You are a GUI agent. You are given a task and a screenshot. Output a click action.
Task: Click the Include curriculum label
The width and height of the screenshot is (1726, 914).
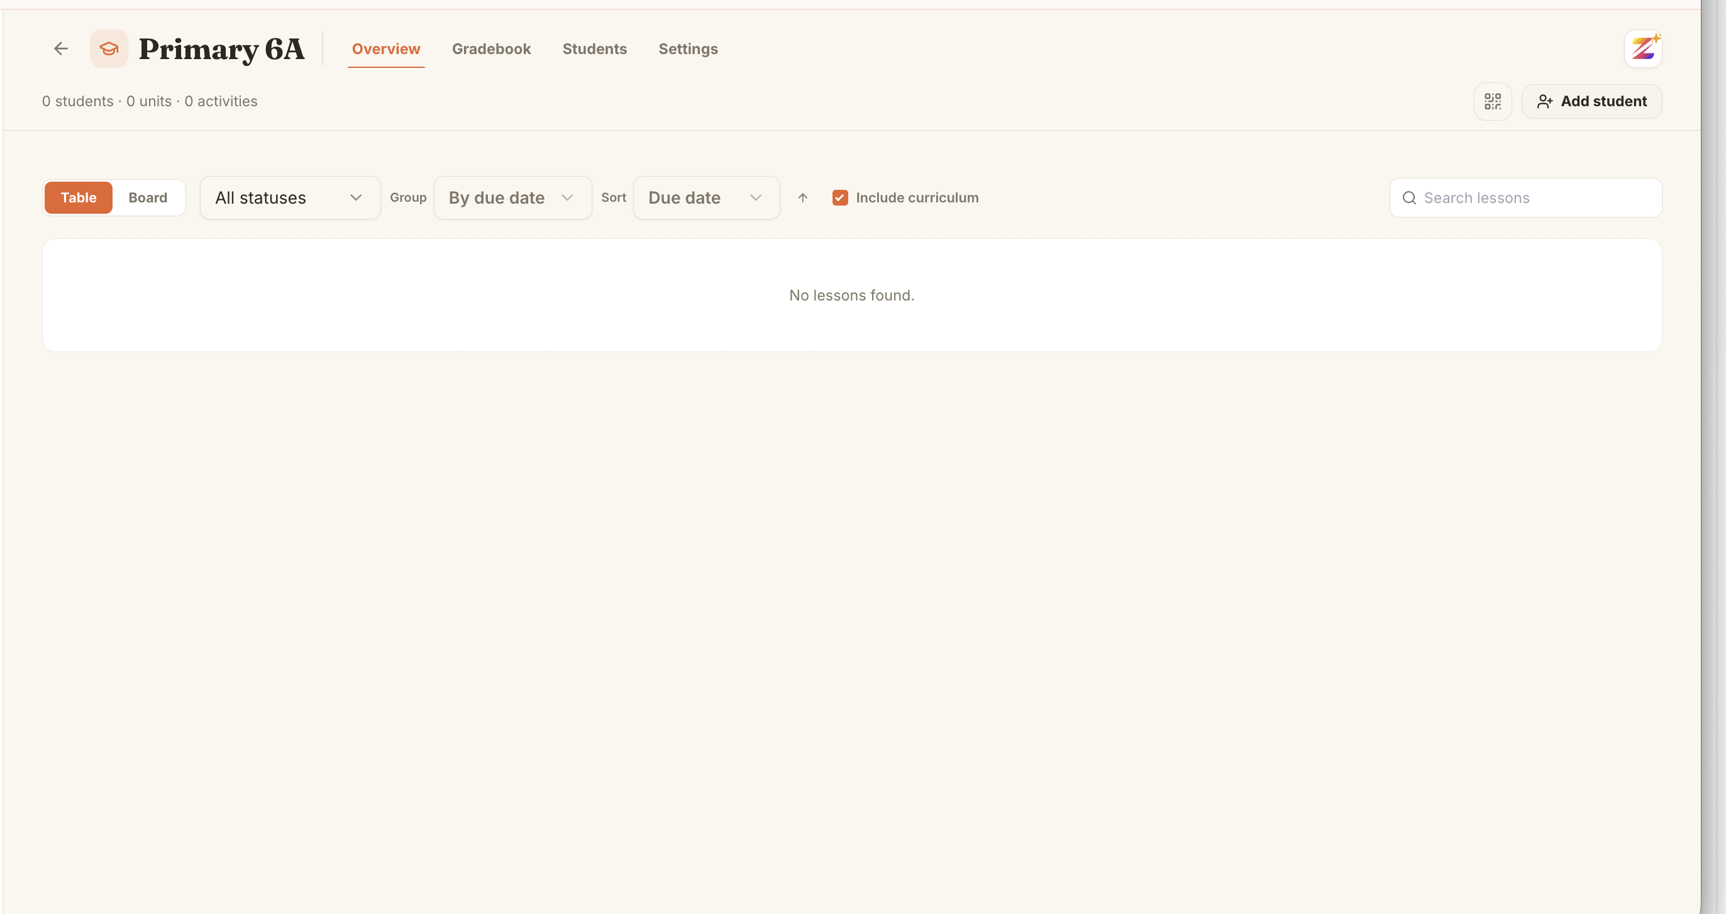(917, 197)
